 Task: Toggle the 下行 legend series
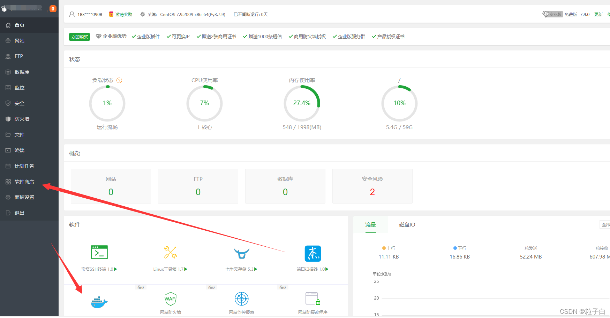pyautogui.click(x=460, y=248)
